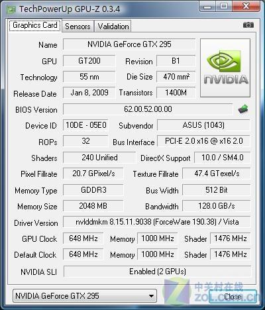Click the Driver Version field
This screenshot has height=310, width=265.
tap(157, 222)
